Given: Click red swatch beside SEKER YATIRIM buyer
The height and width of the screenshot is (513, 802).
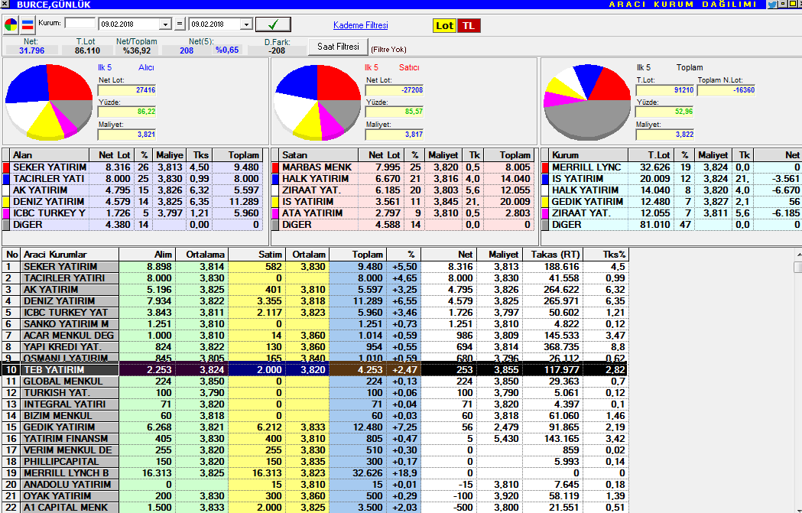Looking at the screenshot, I should (6, 167).
